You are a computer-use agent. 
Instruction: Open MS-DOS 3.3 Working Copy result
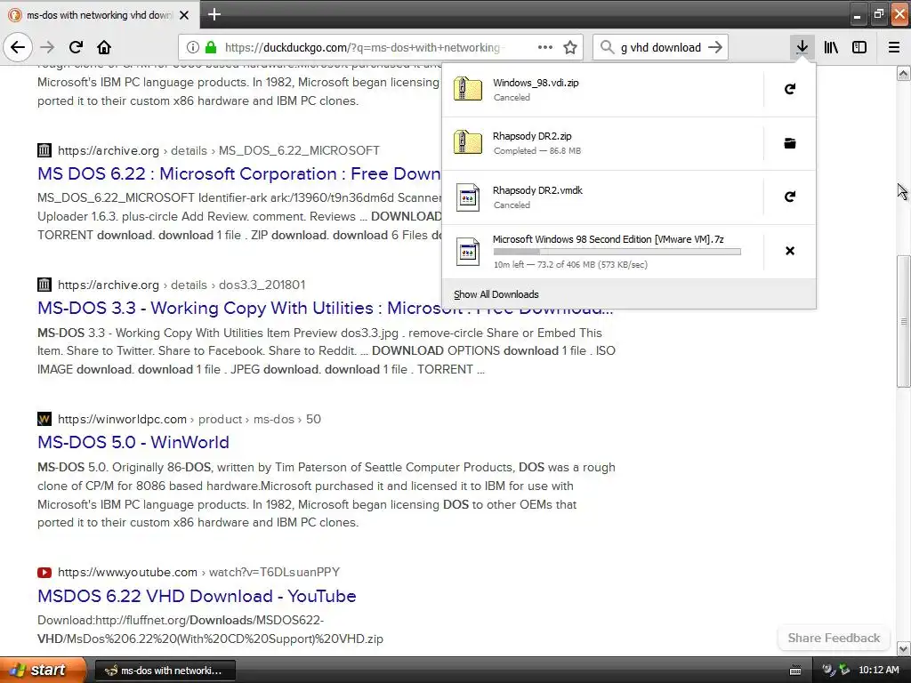pyautogui.click(x=326, y=308)
